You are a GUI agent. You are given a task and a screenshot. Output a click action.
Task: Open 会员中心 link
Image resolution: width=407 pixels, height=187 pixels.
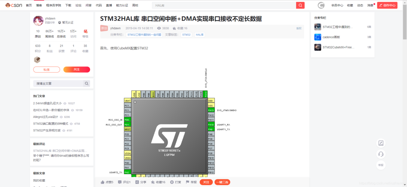[337, 5]
